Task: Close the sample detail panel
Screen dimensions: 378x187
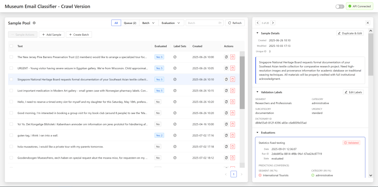Action: pos(368,23)
